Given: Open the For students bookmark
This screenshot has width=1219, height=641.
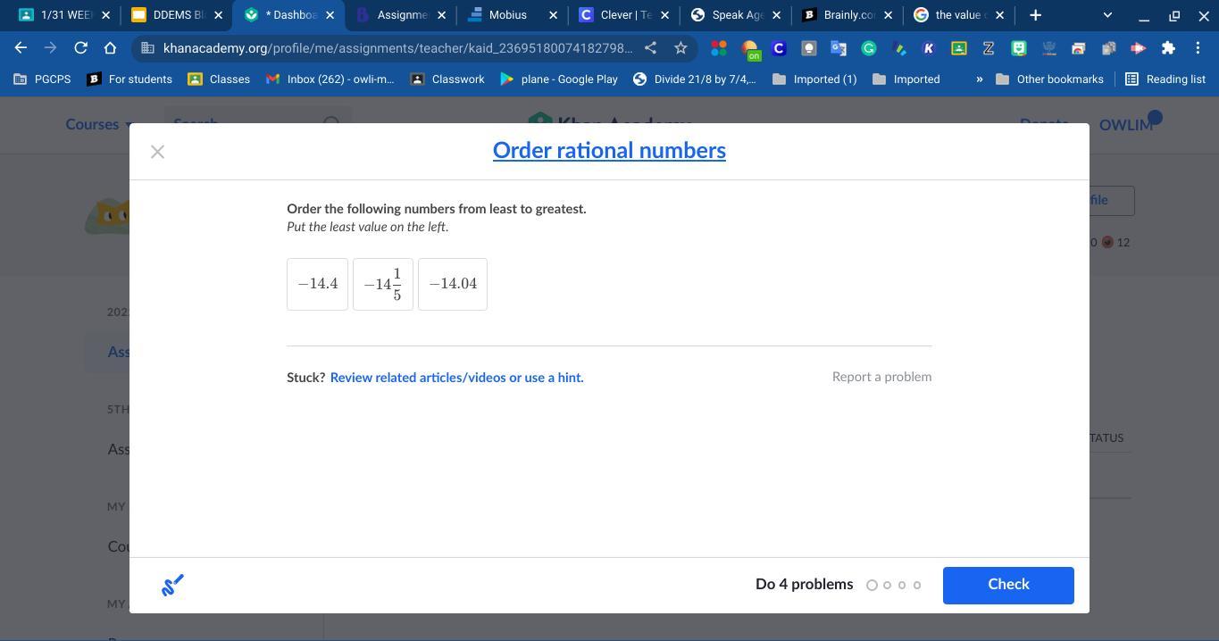Looking at the screenshot, I should tap(129, 79).
